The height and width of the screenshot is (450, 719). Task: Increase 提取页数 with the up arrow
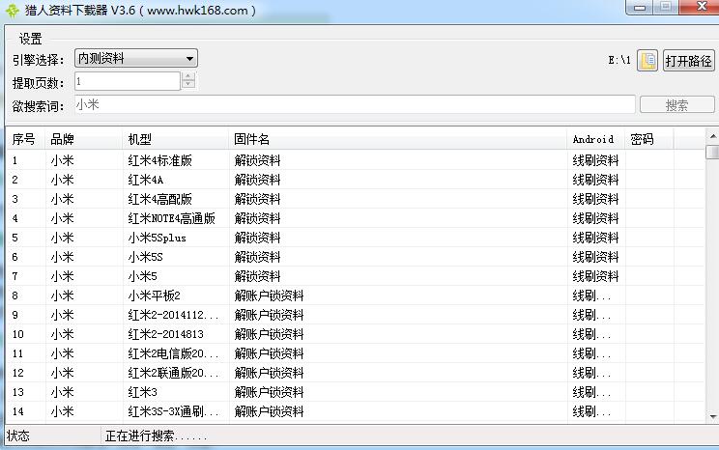click(x=188, y=76)
